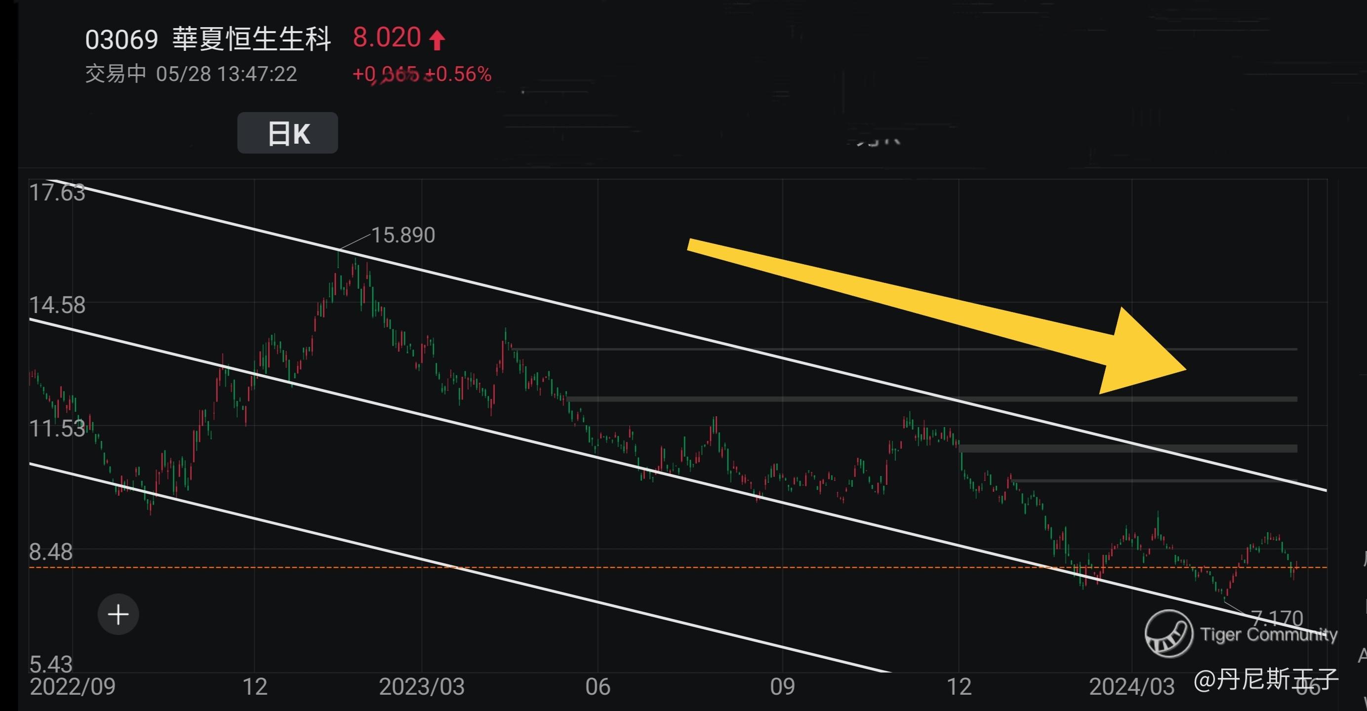
Task: Click the Tiger Community logo icon
Action: point(1168,633)
